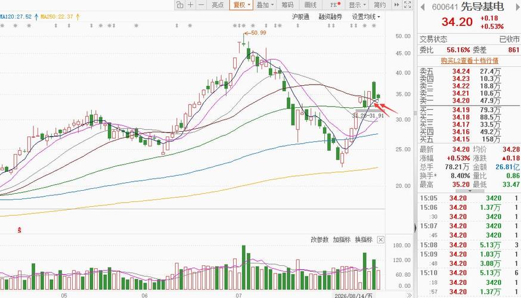Click the 换指标 button
The image size is (521, 298).
pyautogui.click(x=364, y=240)
